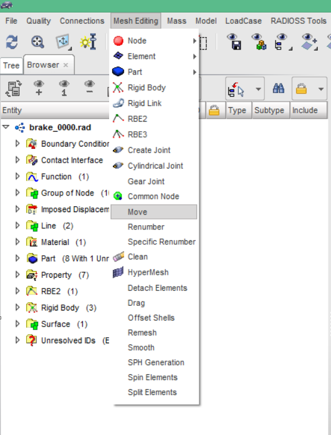The height and width of the screenshot is (435, 331).
Task: Click the show-only eye icon in browser
Action: pos(64,88)
